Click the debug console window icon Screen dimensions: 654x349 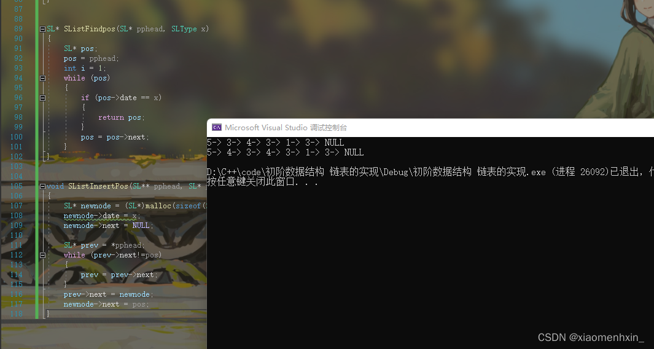tap(217, 127)
